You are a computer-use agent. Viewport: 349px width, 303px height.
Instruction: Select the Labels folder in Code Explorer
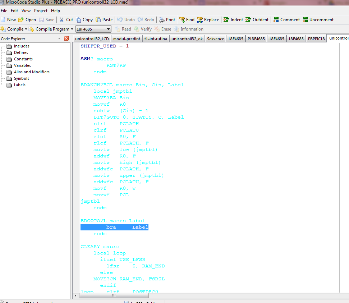click(x=19, y=85)
